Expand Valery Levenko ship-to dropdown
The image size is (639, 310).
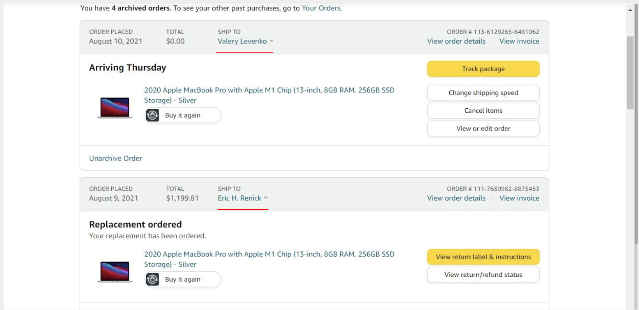(x=245, y=41)
